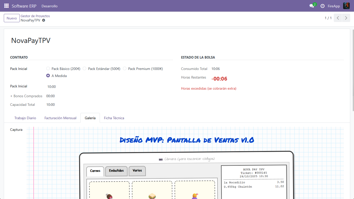This screenshot has height=199, width=354.
Task: Click the Software ERP app title
Action: tap(24, 6)
